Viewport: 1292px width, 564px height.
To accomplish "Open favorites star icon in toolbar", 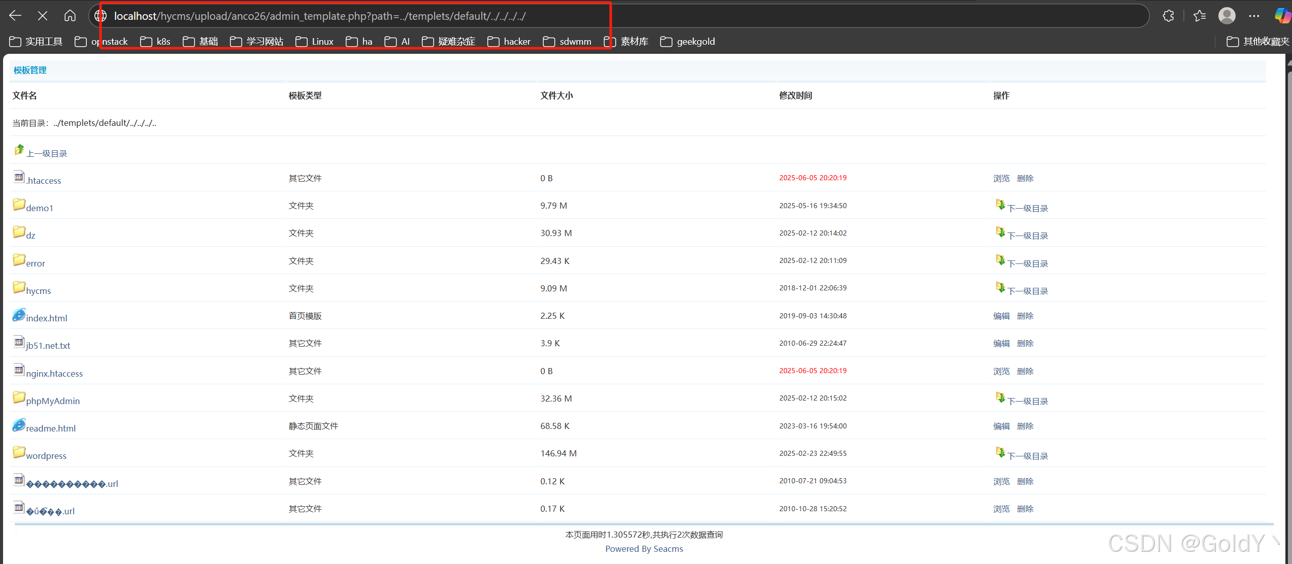I will 1200,16.
